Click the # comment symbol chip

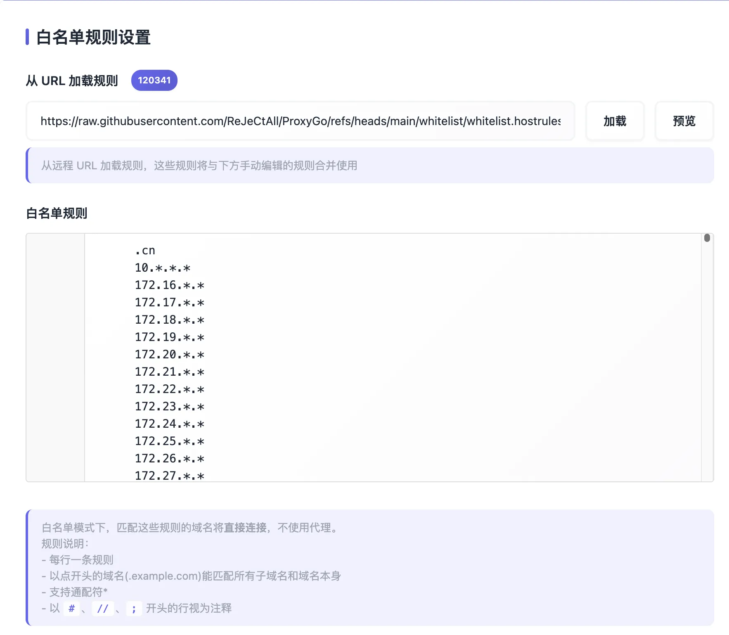point(71,608)
